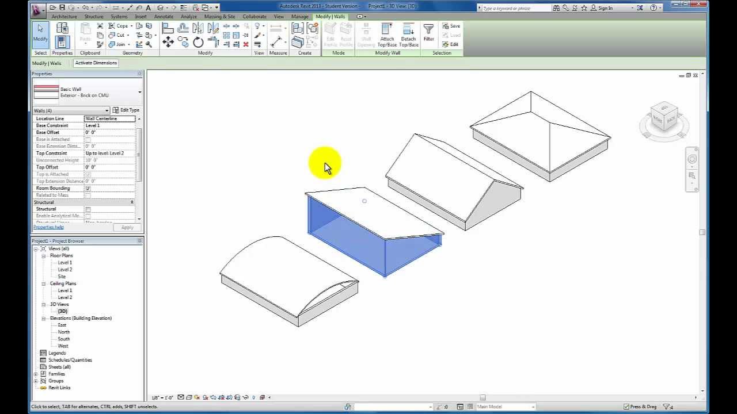Click the search binoculars icon
737x414 pixels.
556,8
